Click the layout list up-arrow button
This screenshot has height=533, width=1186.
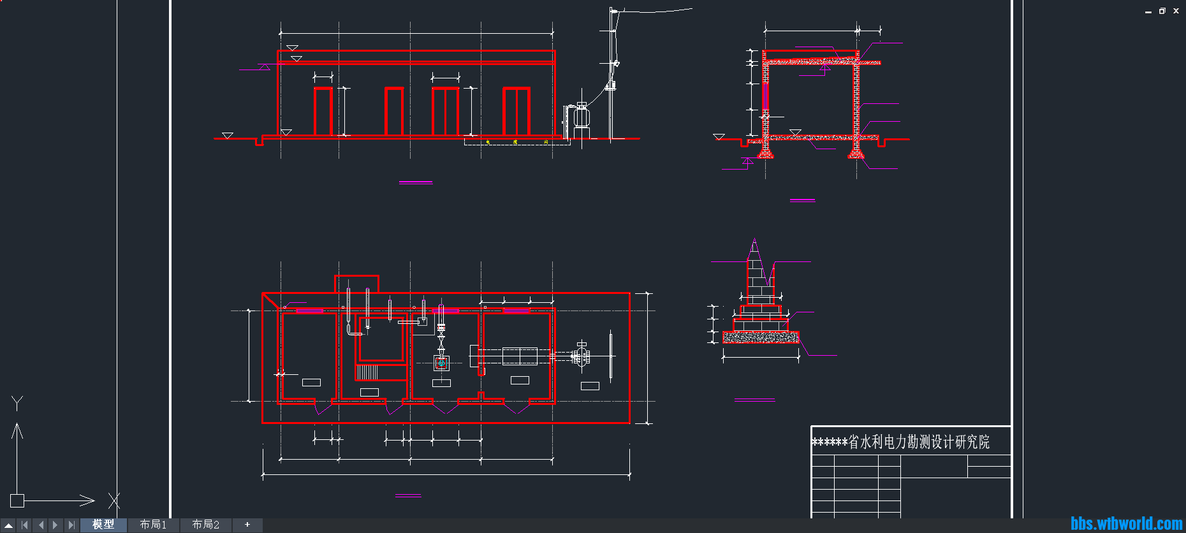tap(9, 525)
